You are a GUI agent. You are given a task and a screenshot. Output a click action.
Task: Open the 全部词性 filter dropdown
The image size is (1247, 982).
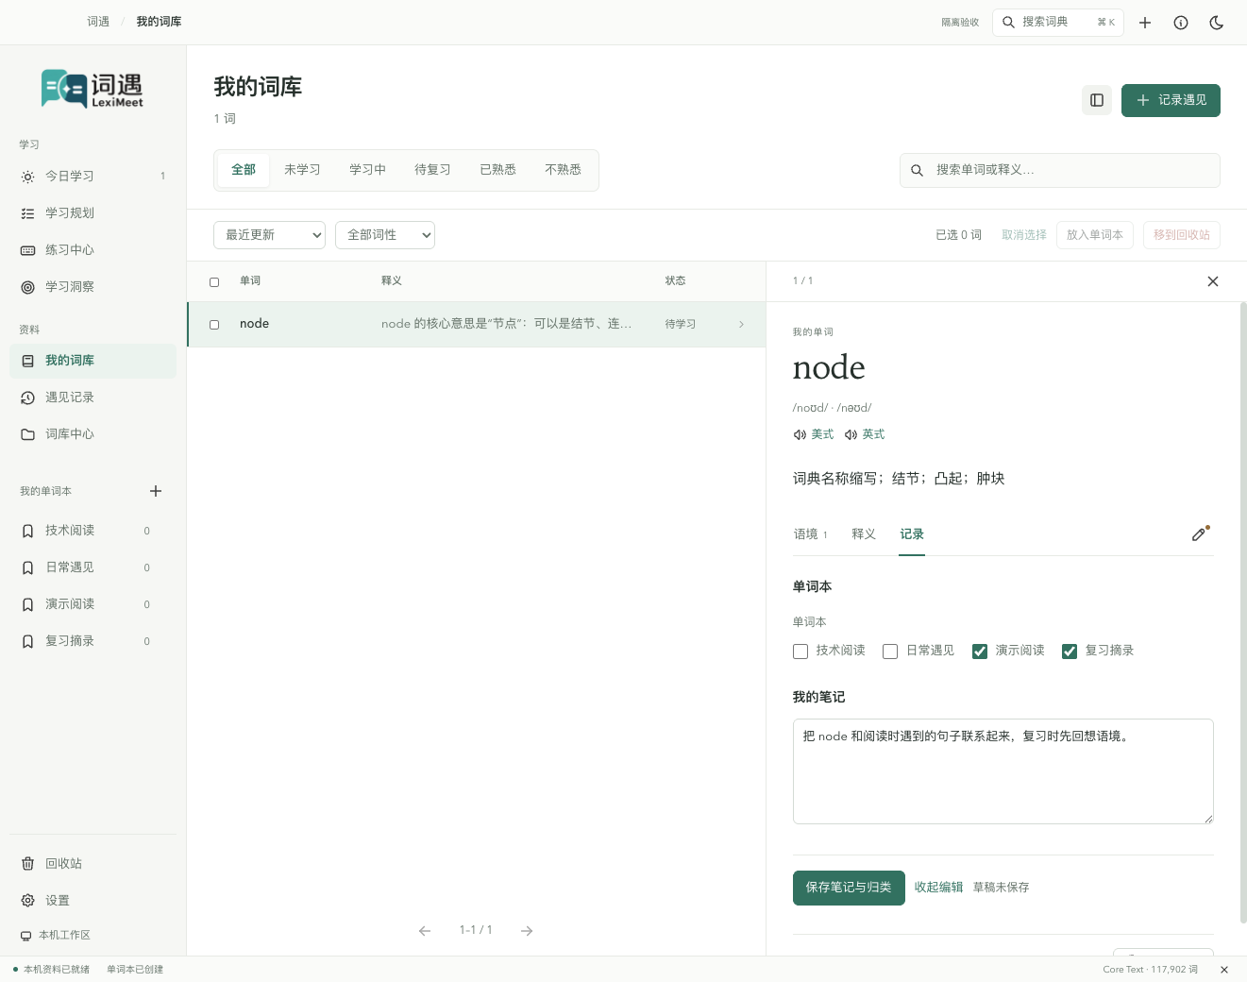(x=385, y=235)
